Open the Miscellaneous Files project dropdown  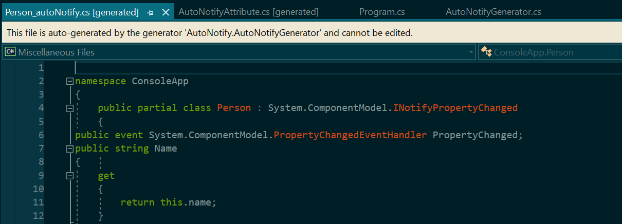(x=239, y=52)
